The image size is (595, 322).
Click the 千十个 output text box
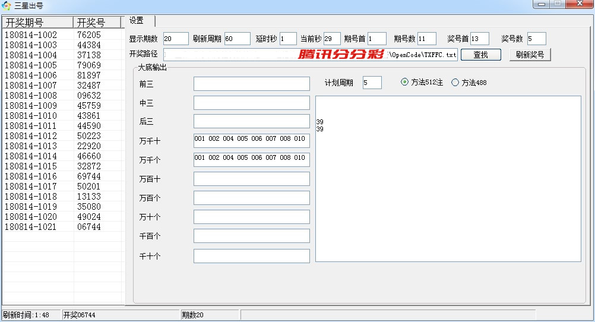251,256
